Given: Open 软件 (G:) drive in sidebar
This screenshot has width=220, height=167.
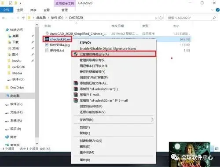Looking at the screenshot, I should point(16,104).
